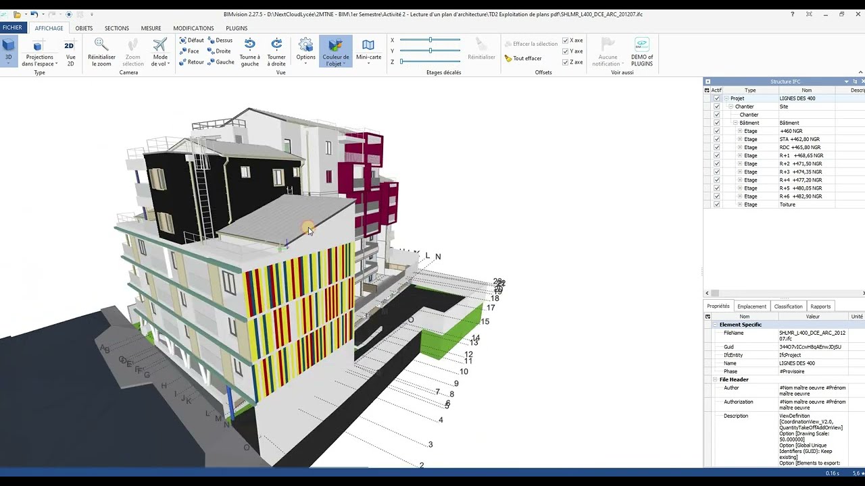Select the 3D view mode button
The image size is (865, 486).
pos(8,50)
